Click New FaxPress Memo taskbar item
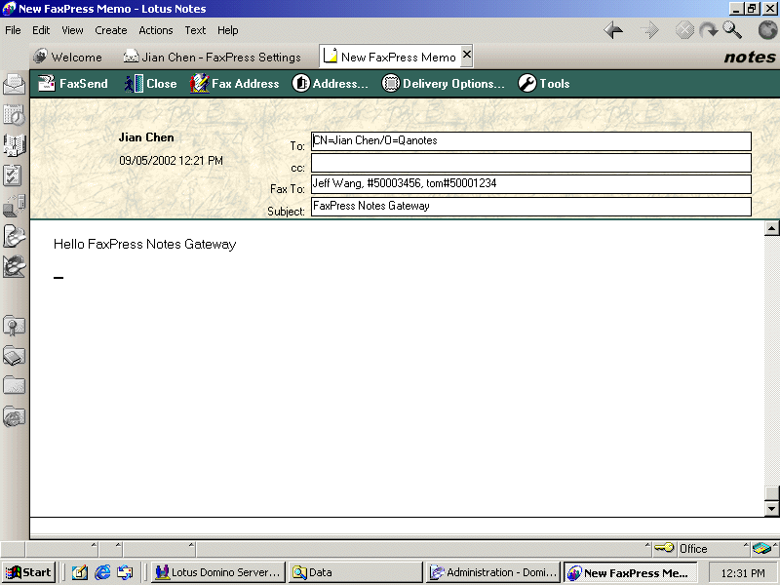This screenshot has width=780, height=585. tap(630, 572)
